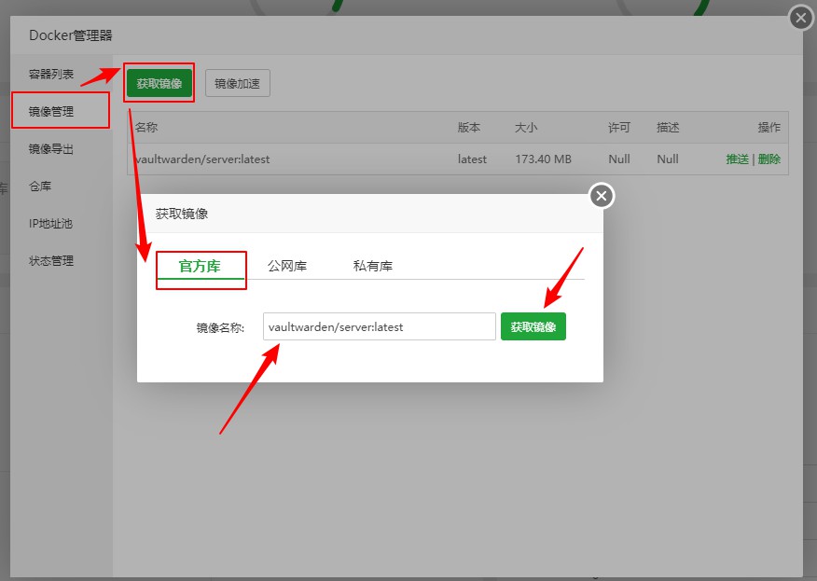Image resolution: width=817 pixels, height=581 pixels.
Task: Click the 大小 column header
Action: [x=526, y=128]
